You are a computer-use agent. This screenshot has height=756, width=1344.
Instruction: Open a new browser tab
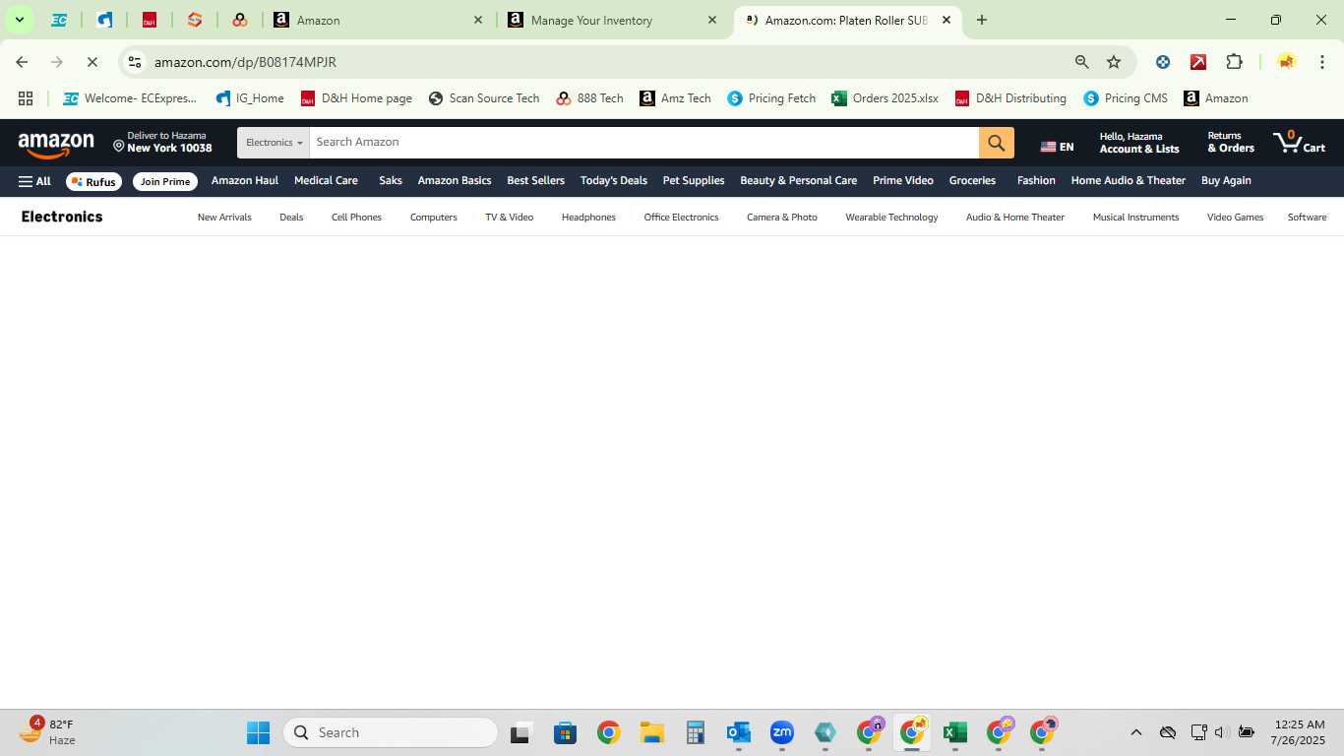981,20
